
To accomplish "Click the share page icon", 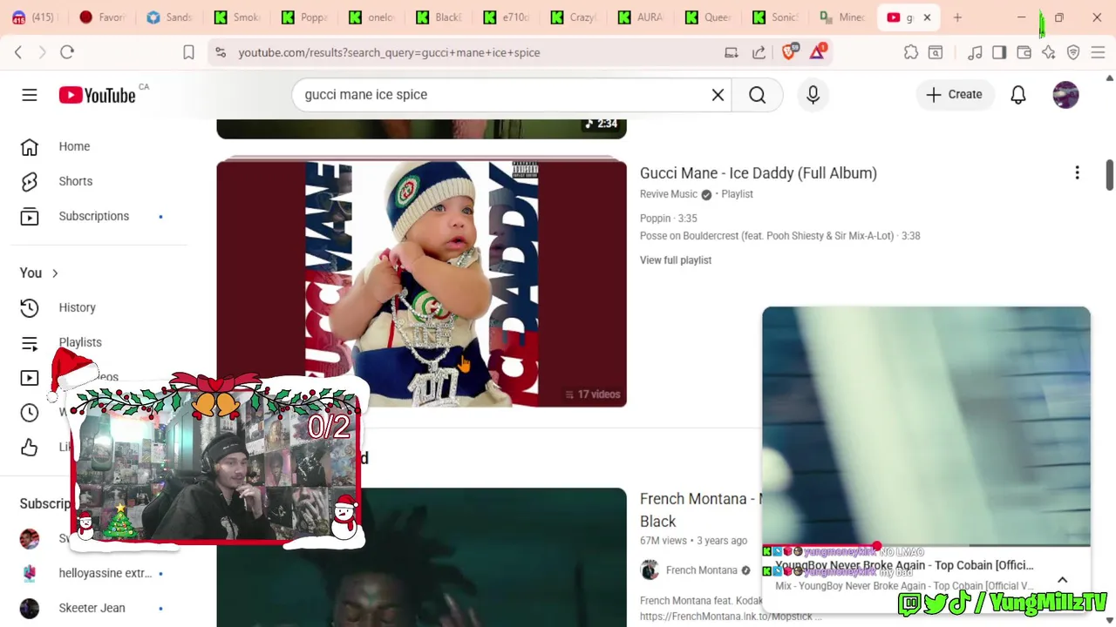I will (x=759, y=52).
